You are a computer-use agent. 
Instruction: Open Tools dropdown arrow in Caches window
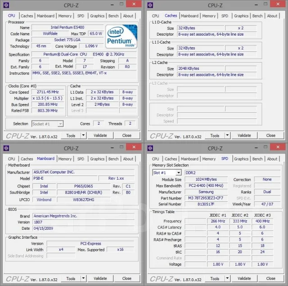pyautogui.click(x=227, y=136)
